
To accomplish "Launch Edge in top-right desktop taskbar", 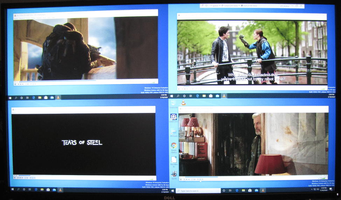I will click(x=198, y=96).
